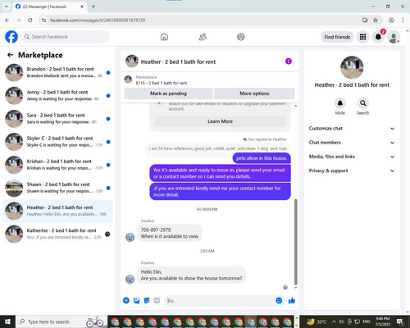Click Heather's avatar beside phone number message
The width and height of the screenshot is (410, 328).
[x=130, y=237]
